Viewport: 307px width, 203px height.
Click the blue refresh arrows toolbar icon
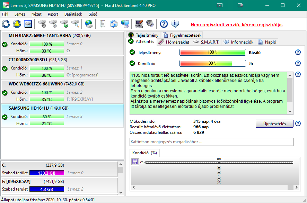[x=6, y=24]
